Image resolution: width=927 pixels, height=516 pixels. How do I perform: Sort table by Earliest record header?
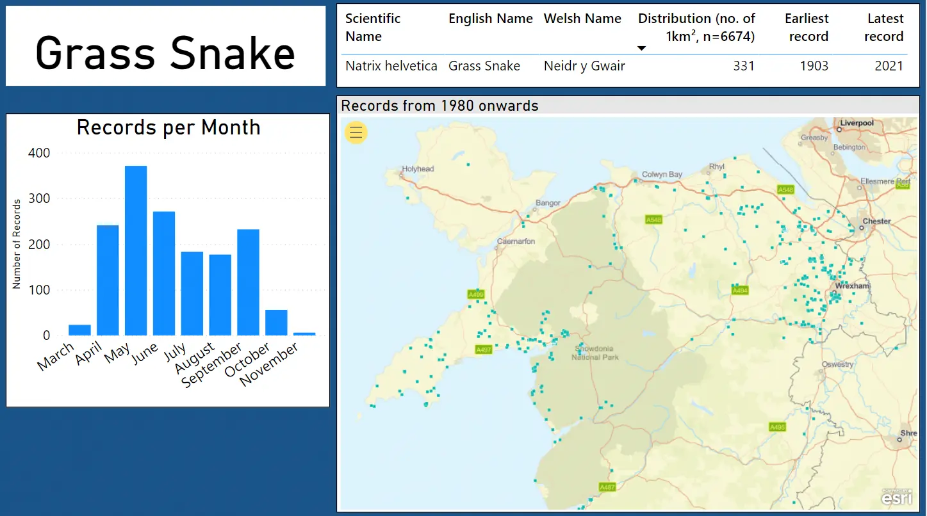point(807,28)
